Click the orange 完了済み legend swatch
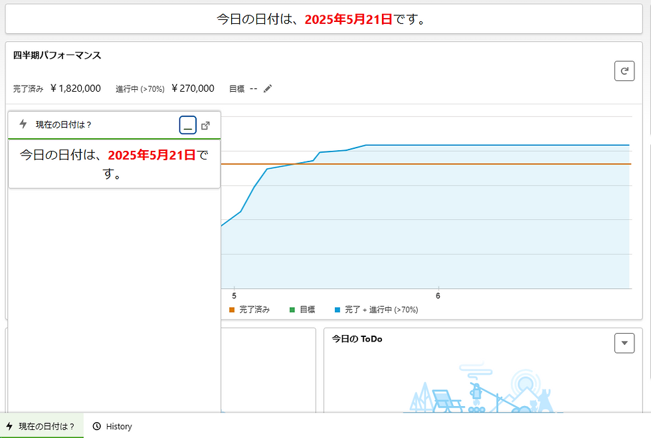 pos(232,310)
